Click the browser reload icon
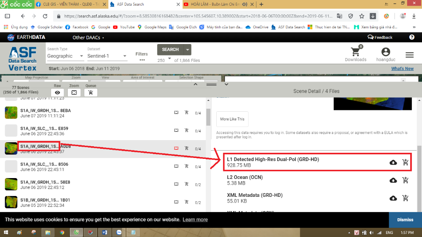Viewport: 422px width, 237px height. [x=45, y=16]
